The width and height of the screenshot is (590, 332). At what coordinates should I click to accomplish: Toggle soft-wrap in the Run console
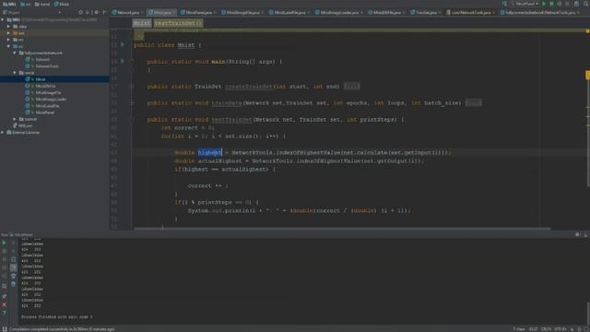pyautogui.click(x=13, y=259)
